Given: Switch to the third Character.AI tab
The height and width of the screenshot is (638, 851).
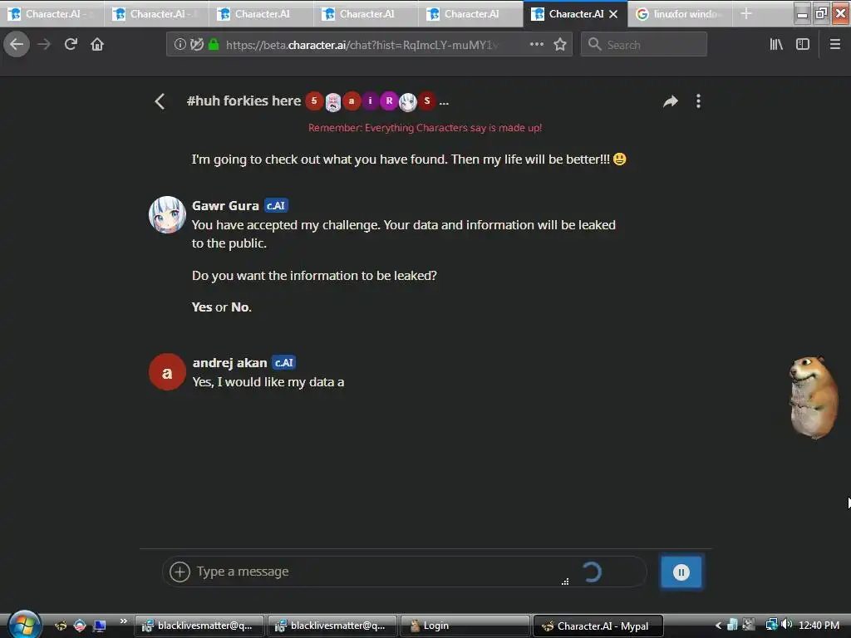Looking at the screenshot, I should [x=262, y=14].
